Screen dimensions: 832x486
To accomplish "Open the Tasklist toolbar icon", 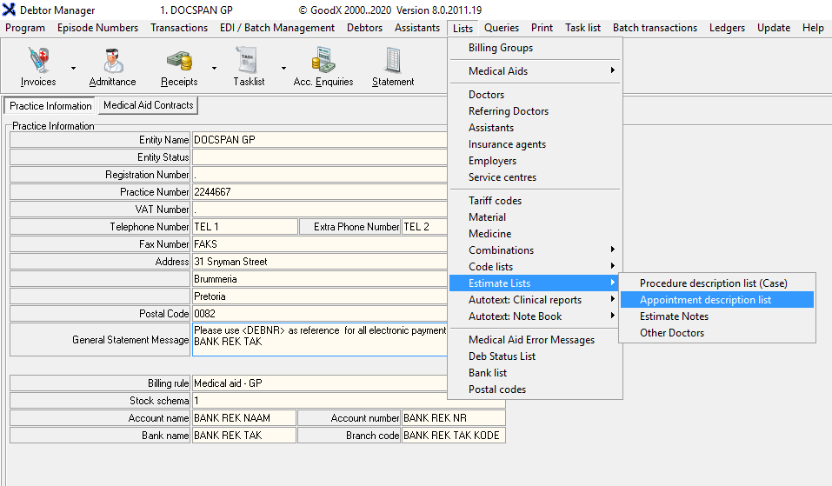I will [249, 61].
